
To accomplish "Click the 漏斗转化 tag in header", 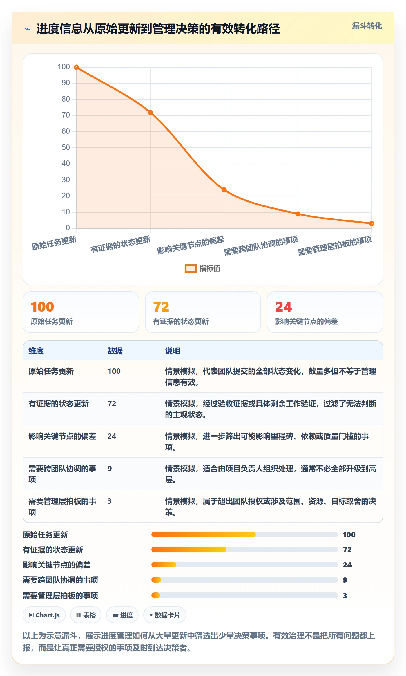I will click(367, 26).
